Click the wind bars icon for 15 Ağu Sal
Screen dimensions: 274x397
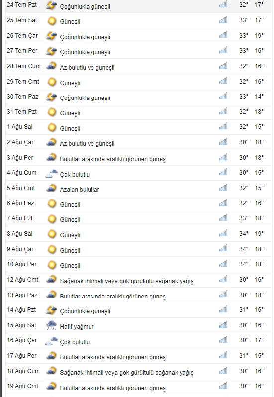[x=223, y=324]
